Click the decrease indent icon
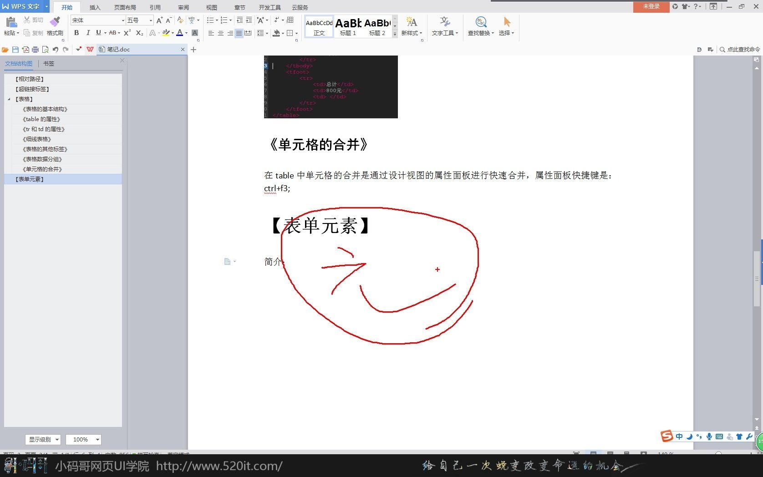Viewport: 763px width, 477px height. tap(239, 20)
